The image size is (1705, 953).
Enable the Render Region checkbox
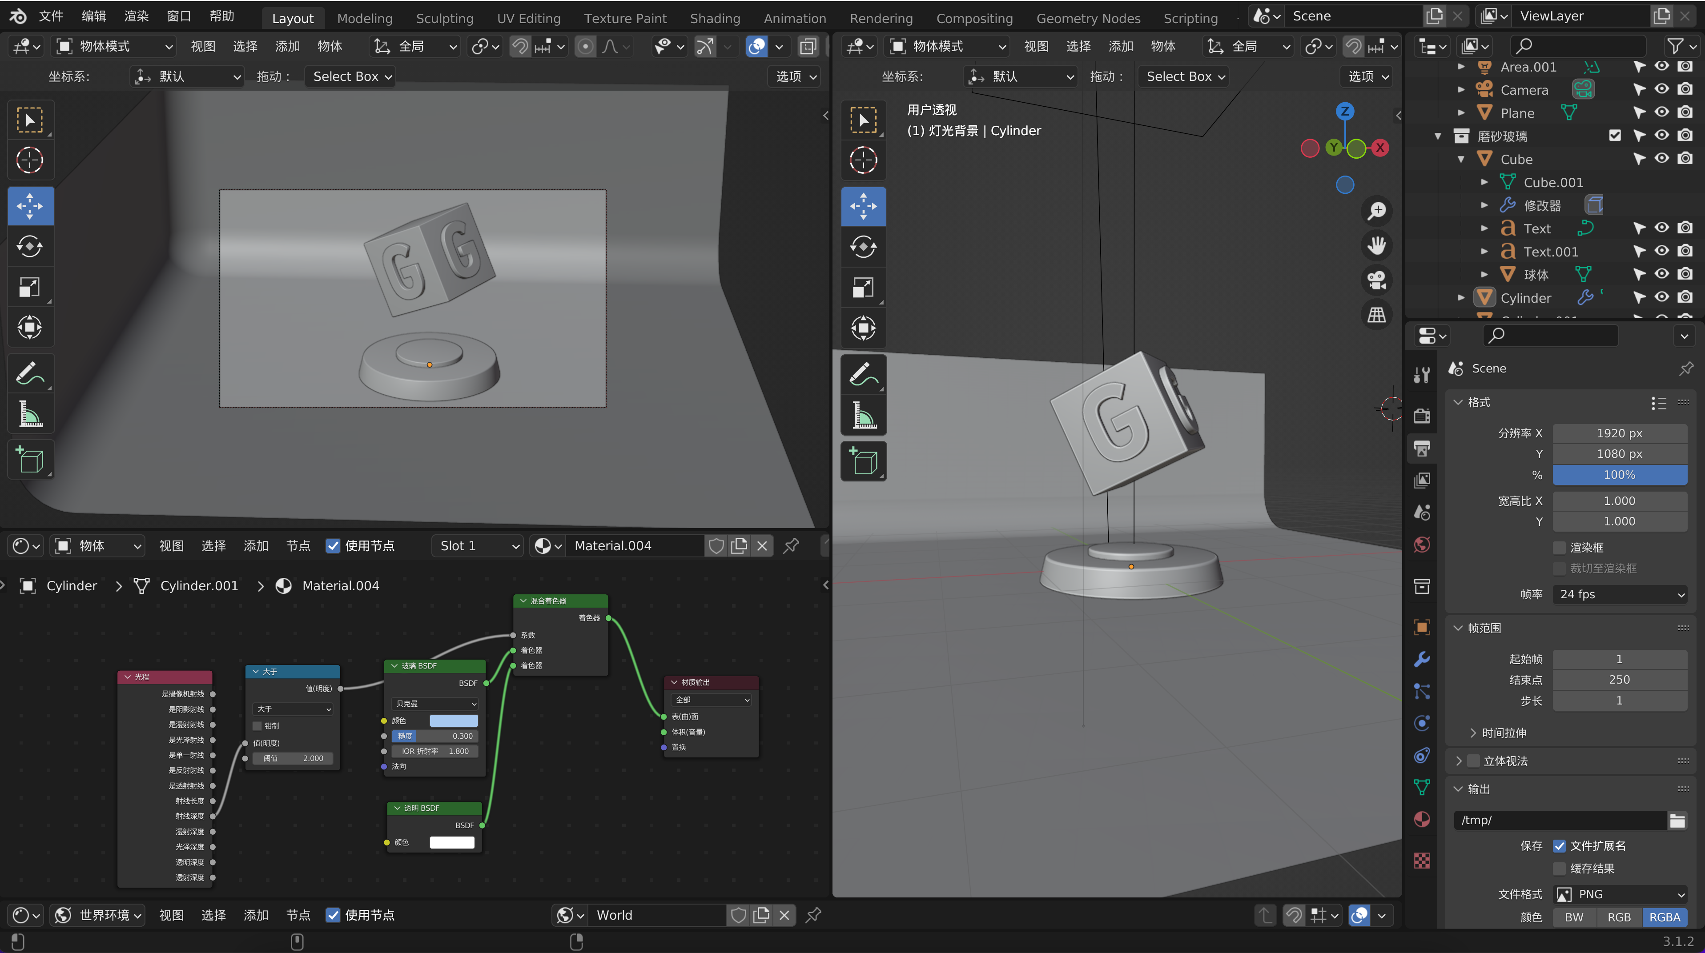click(1560, 548)
